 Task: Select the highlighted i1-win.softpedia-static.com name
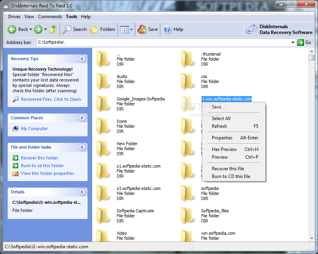(226, 99)
